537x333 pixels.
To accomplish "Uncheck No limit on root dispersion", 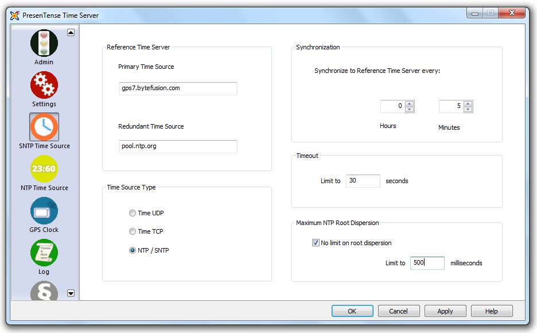I will 316,243.
